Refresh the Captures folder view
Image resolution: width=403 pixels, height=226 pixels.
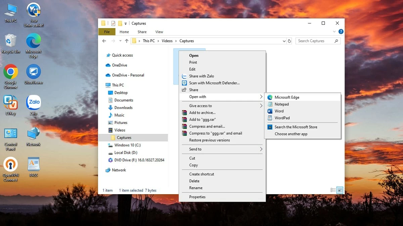[x=289, y=41]
